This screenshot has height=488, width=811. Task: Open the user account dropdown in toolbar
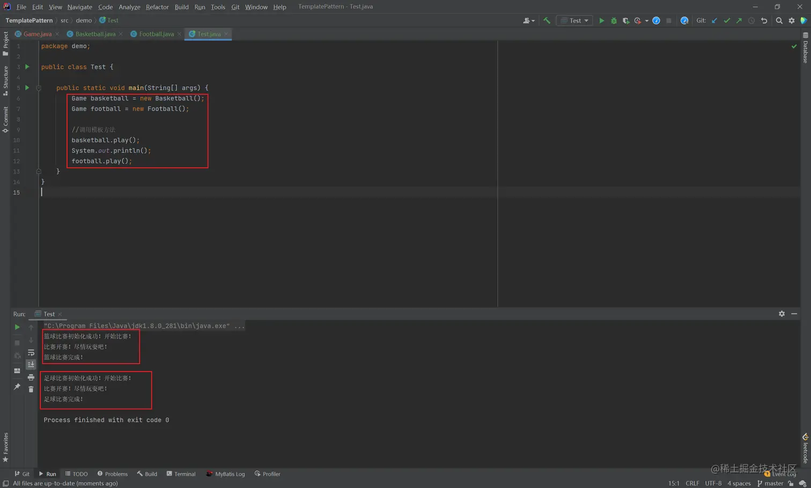(x=529, y=20)
